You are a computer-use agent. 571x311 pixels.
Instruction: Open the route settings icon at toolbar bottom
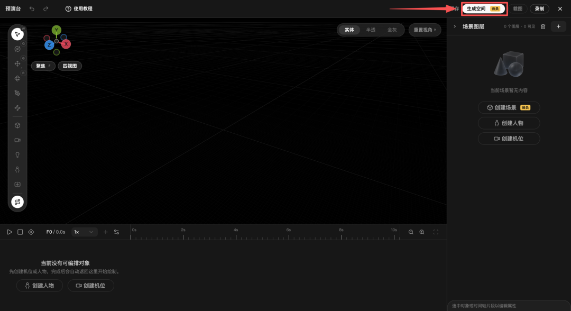coord(17,202)
